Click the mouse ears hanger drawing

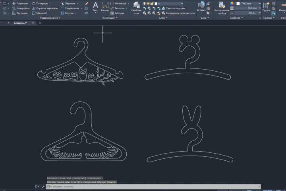point(187,57)
